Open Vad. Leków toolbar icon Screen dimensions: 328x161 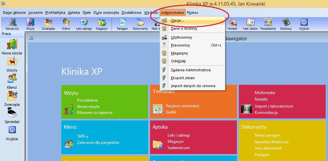point(250,24)
